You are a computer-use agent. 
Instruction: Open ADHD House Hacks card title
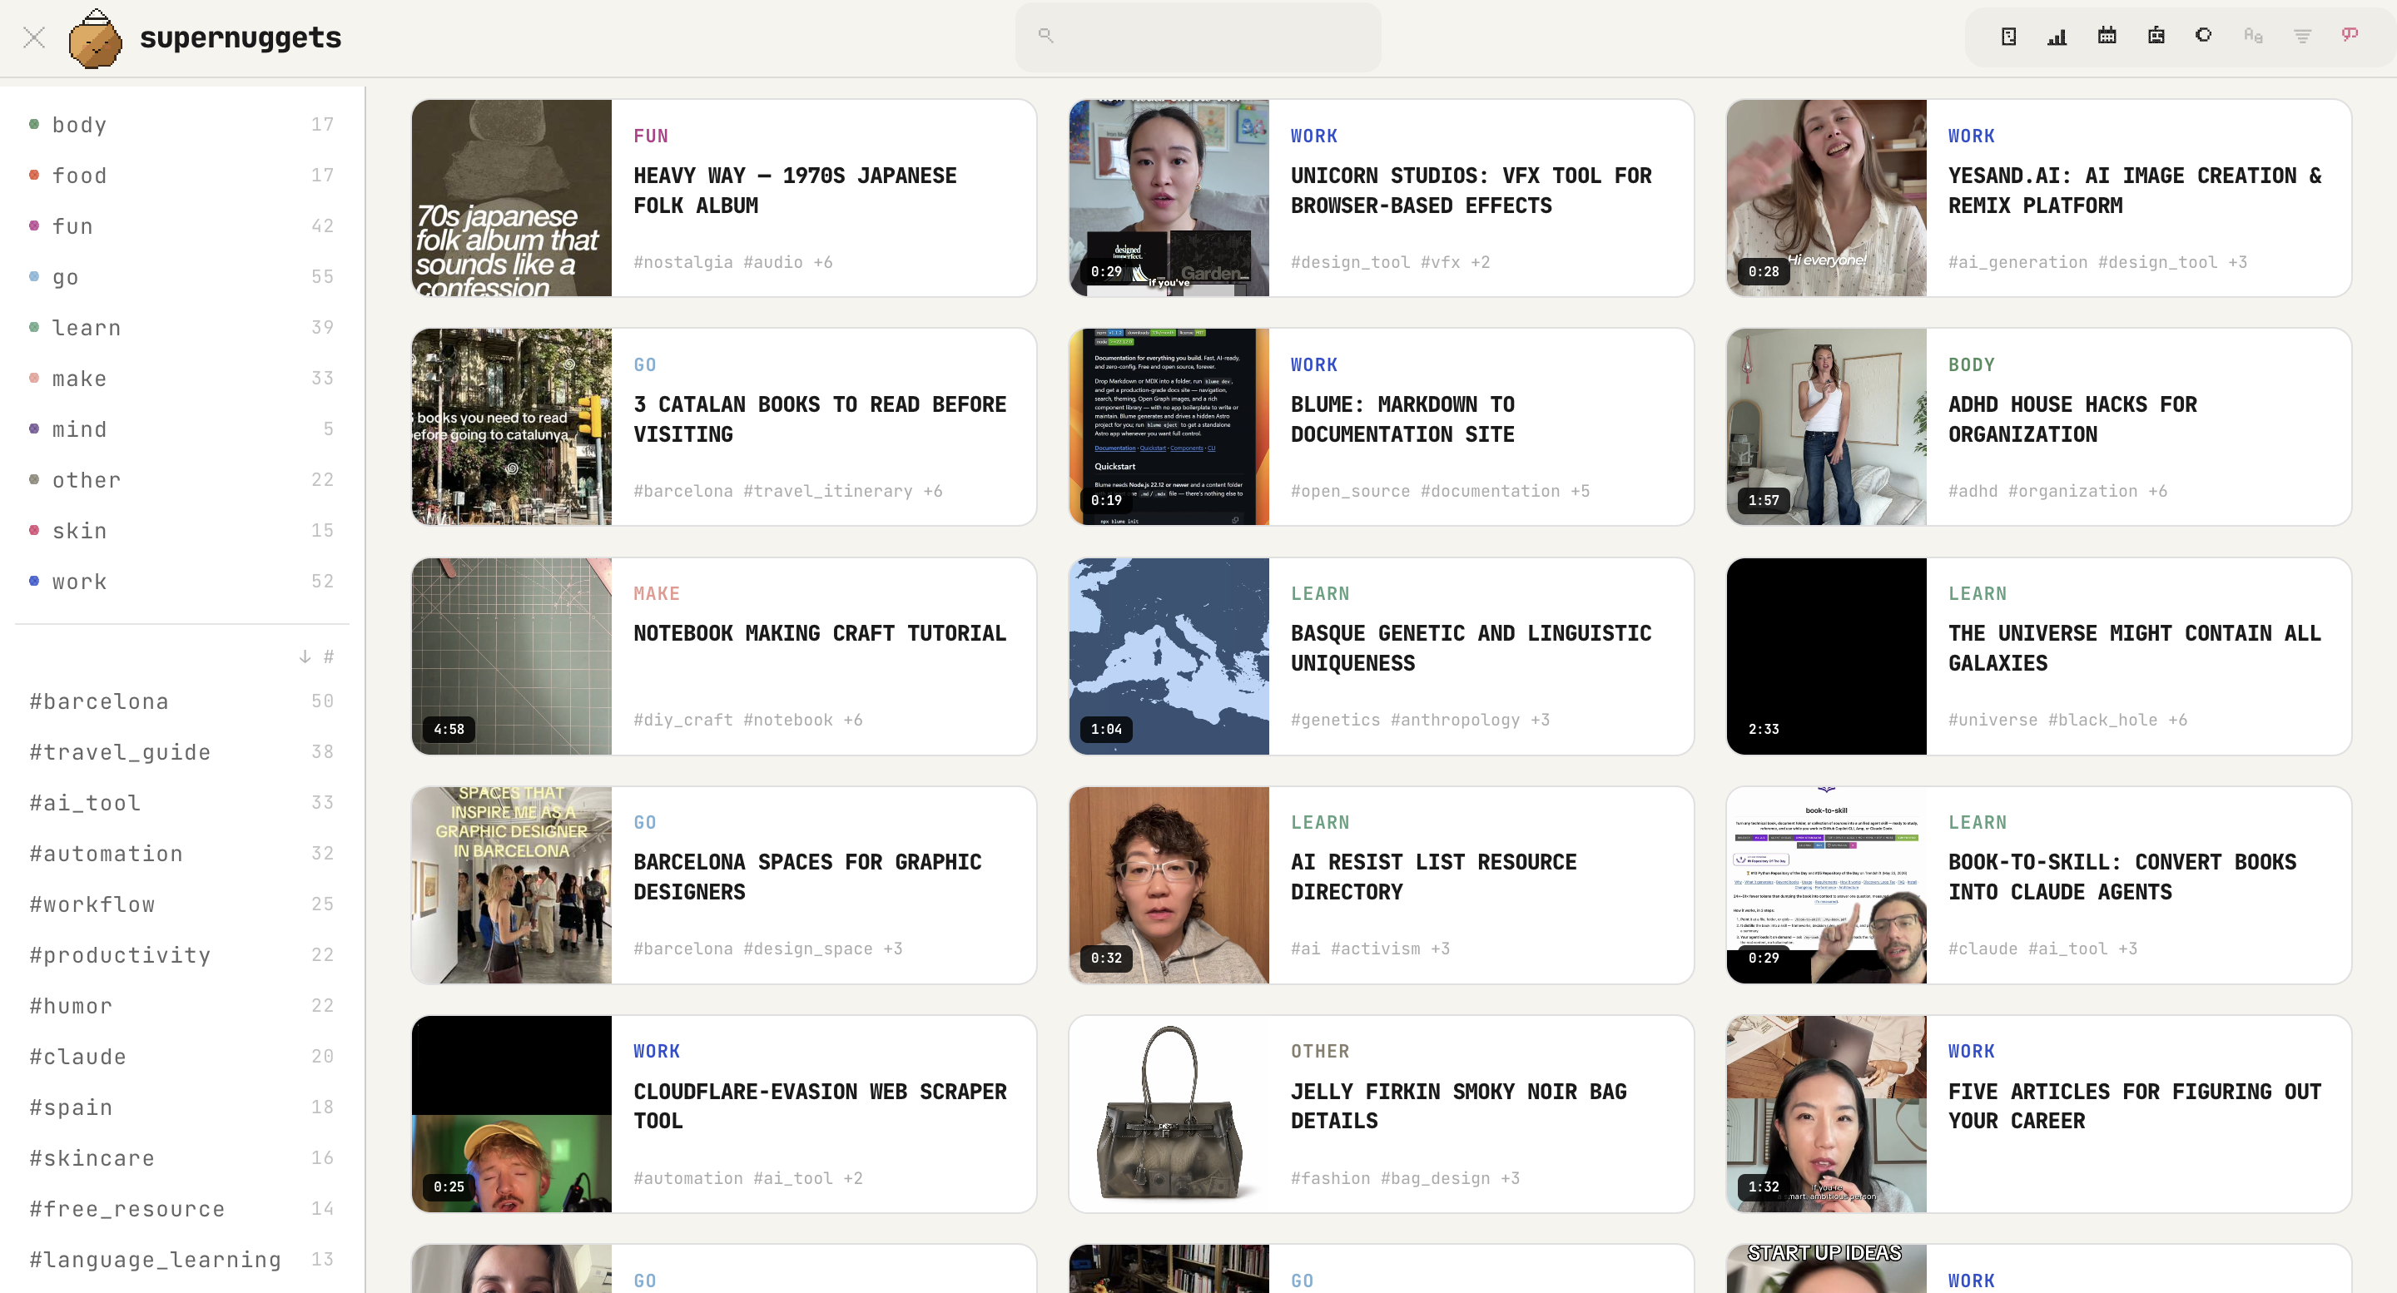point(2072,419)
